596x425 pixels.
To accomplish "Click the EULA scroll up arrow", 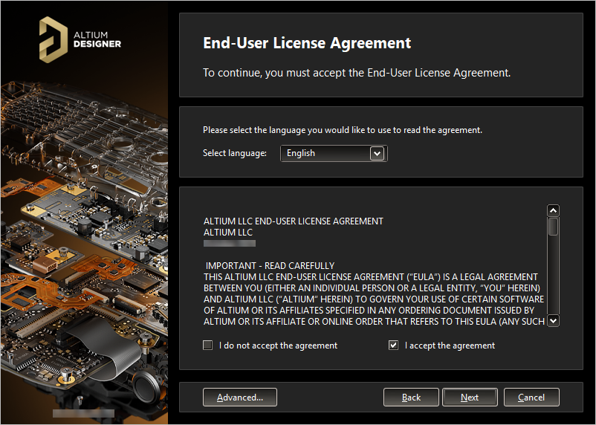I will pyautogui.click(x=553, y=210).
